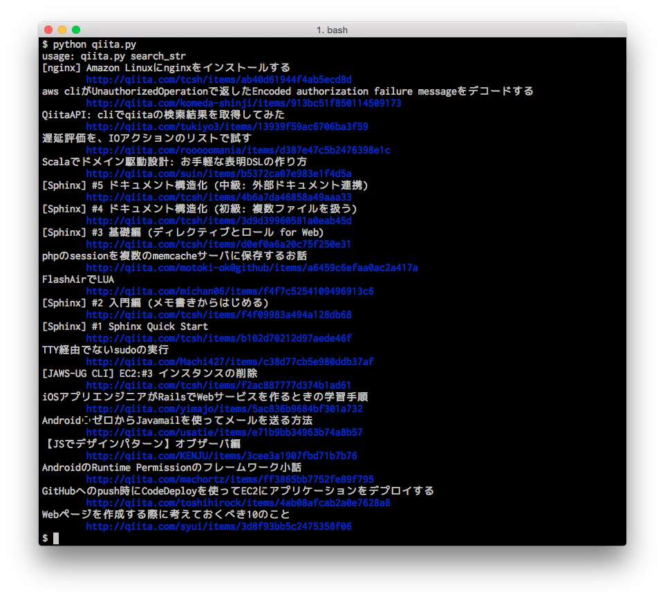
Task: Click the '[Sphinx] #1 Sphinx Quick Start' line
Action: [125, 327]
